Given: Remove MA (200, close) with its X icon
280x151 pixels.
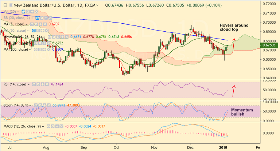Looking at the screenshot, I should (x=48, y=49).
